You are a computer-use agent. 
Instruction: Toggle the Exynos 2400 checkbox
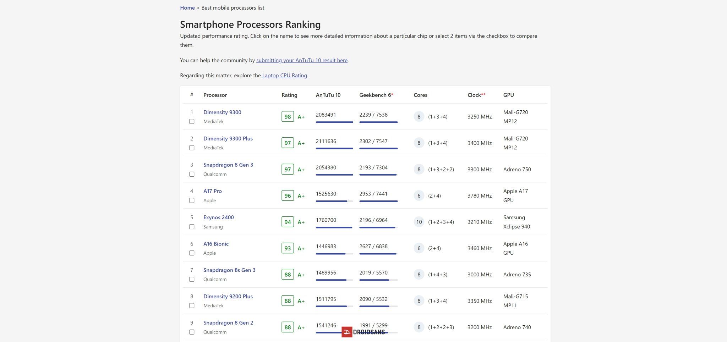192,227
